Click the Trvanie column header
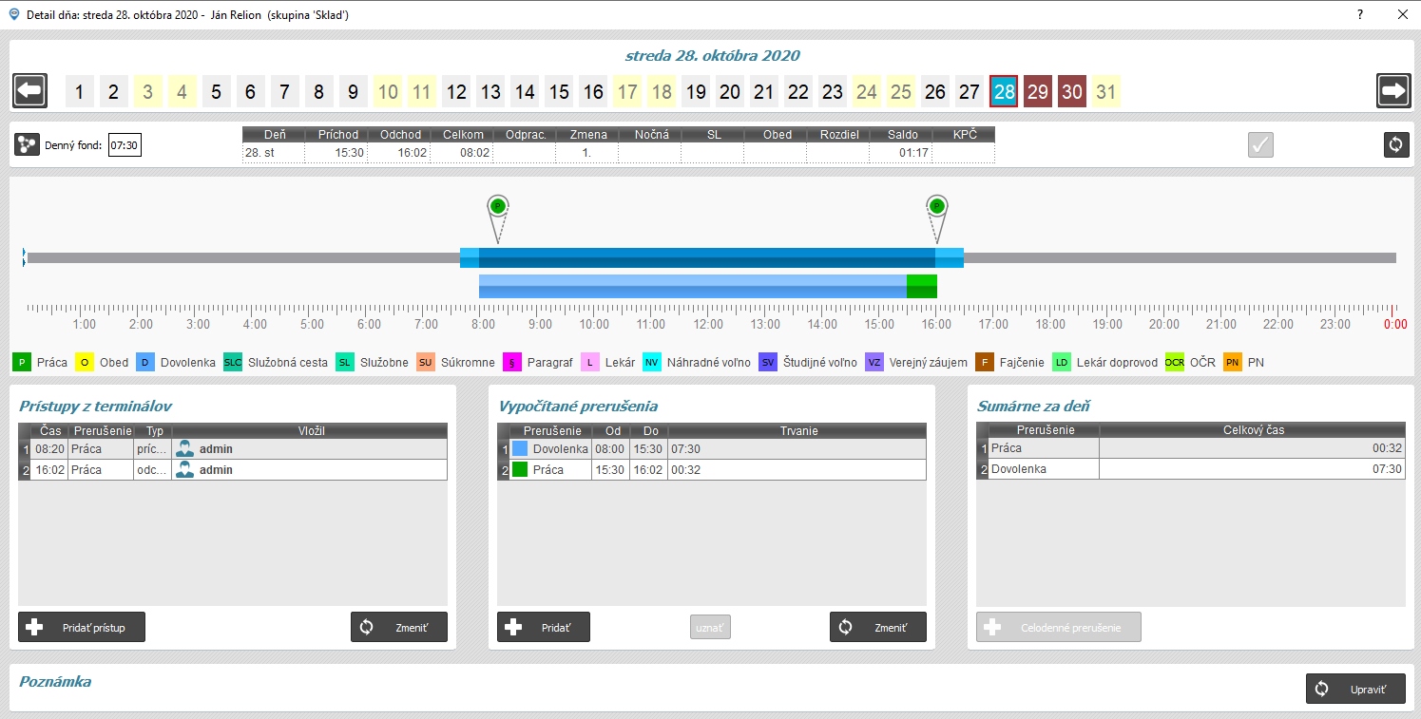Image resolution: width=1421 pixels, height=719 pixels. point(797,430)
